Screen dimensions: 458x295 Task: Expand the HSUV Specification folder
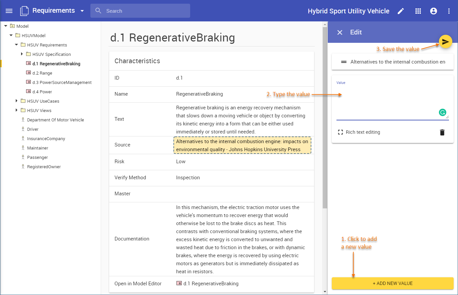point(22,54)
